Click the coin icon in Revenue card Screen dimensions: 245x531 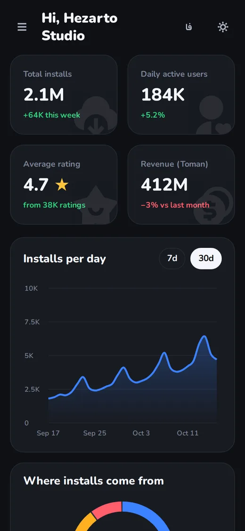pos(213,205)
